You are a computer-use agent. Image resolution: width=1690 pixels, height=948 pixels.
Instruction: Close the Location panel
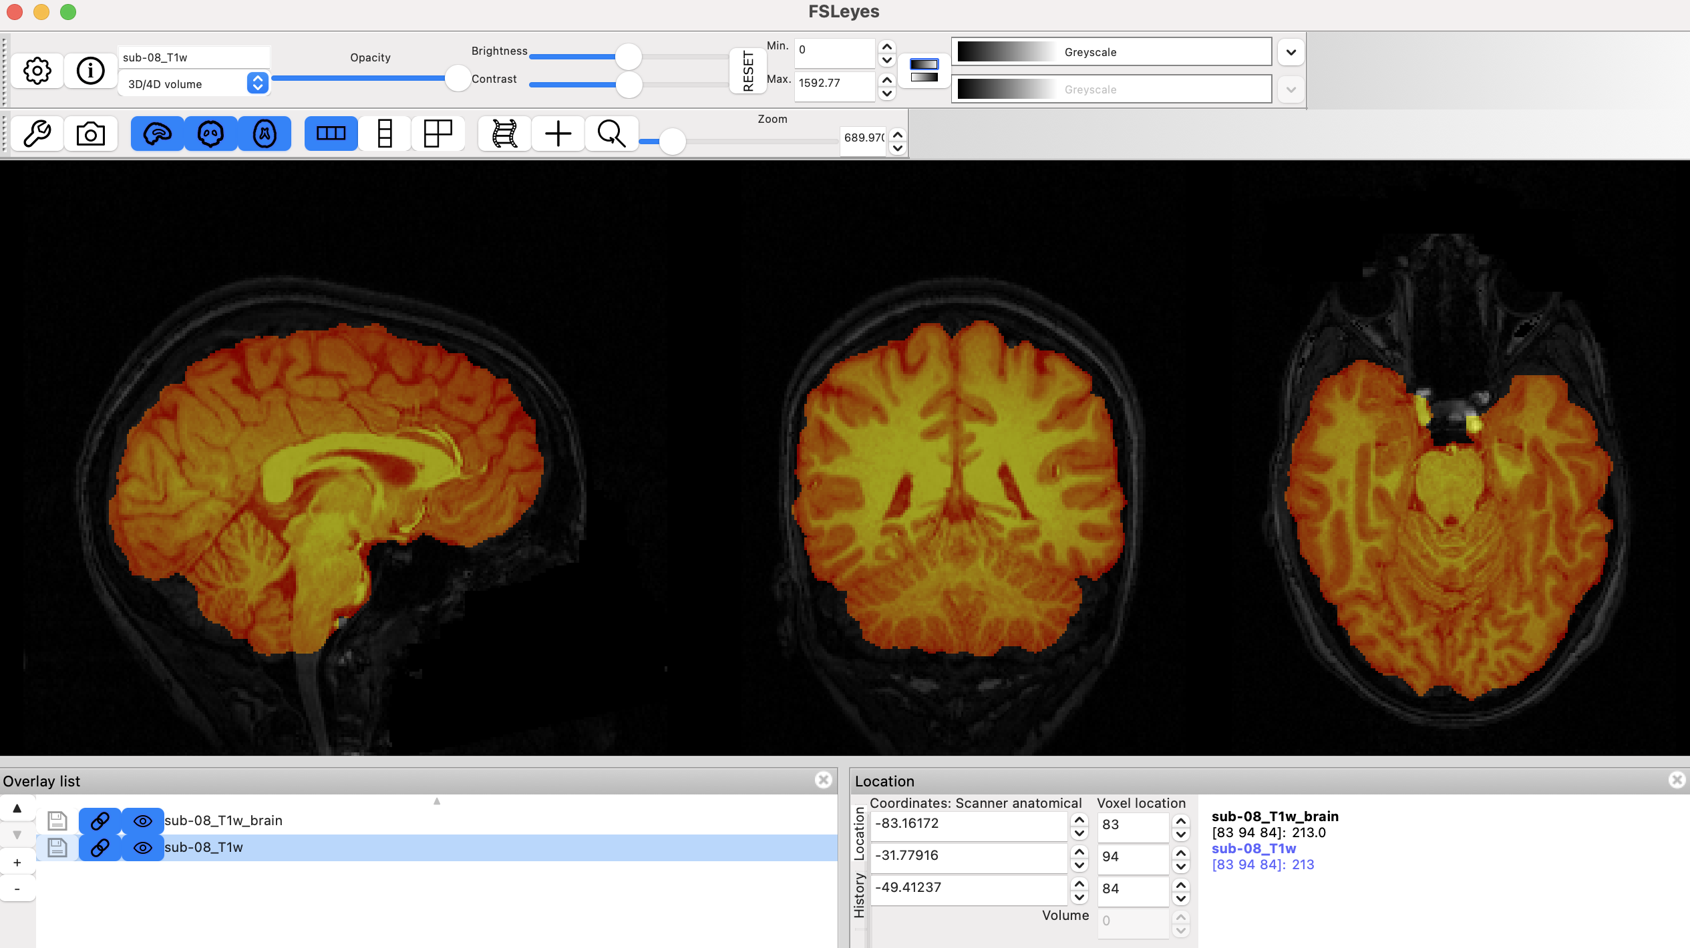[1677, 780]
